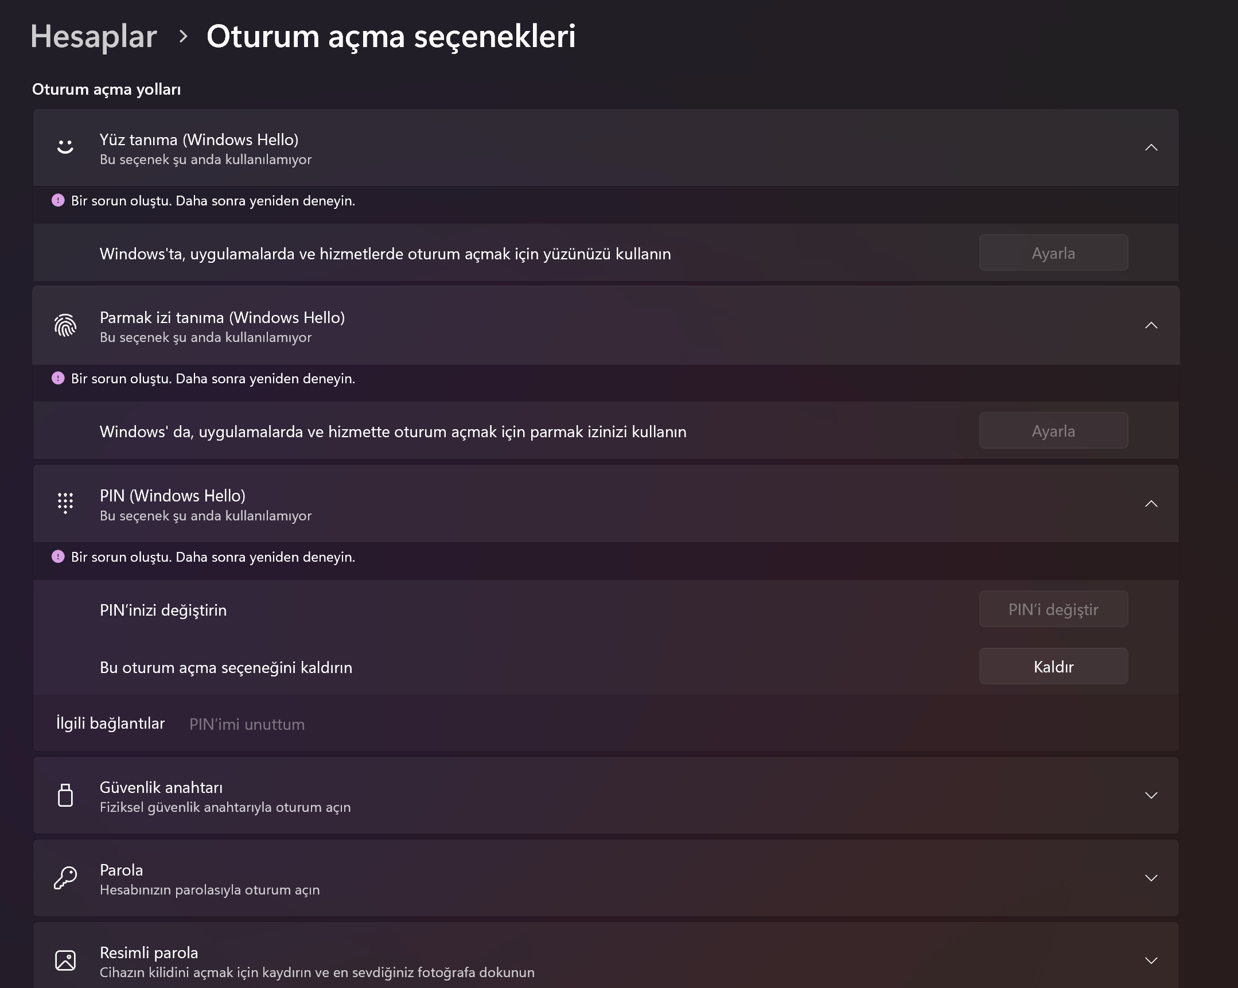Click Kaldır to remove PIN
This screenshot has height=988, width=1238.
tap(1053, 666)
